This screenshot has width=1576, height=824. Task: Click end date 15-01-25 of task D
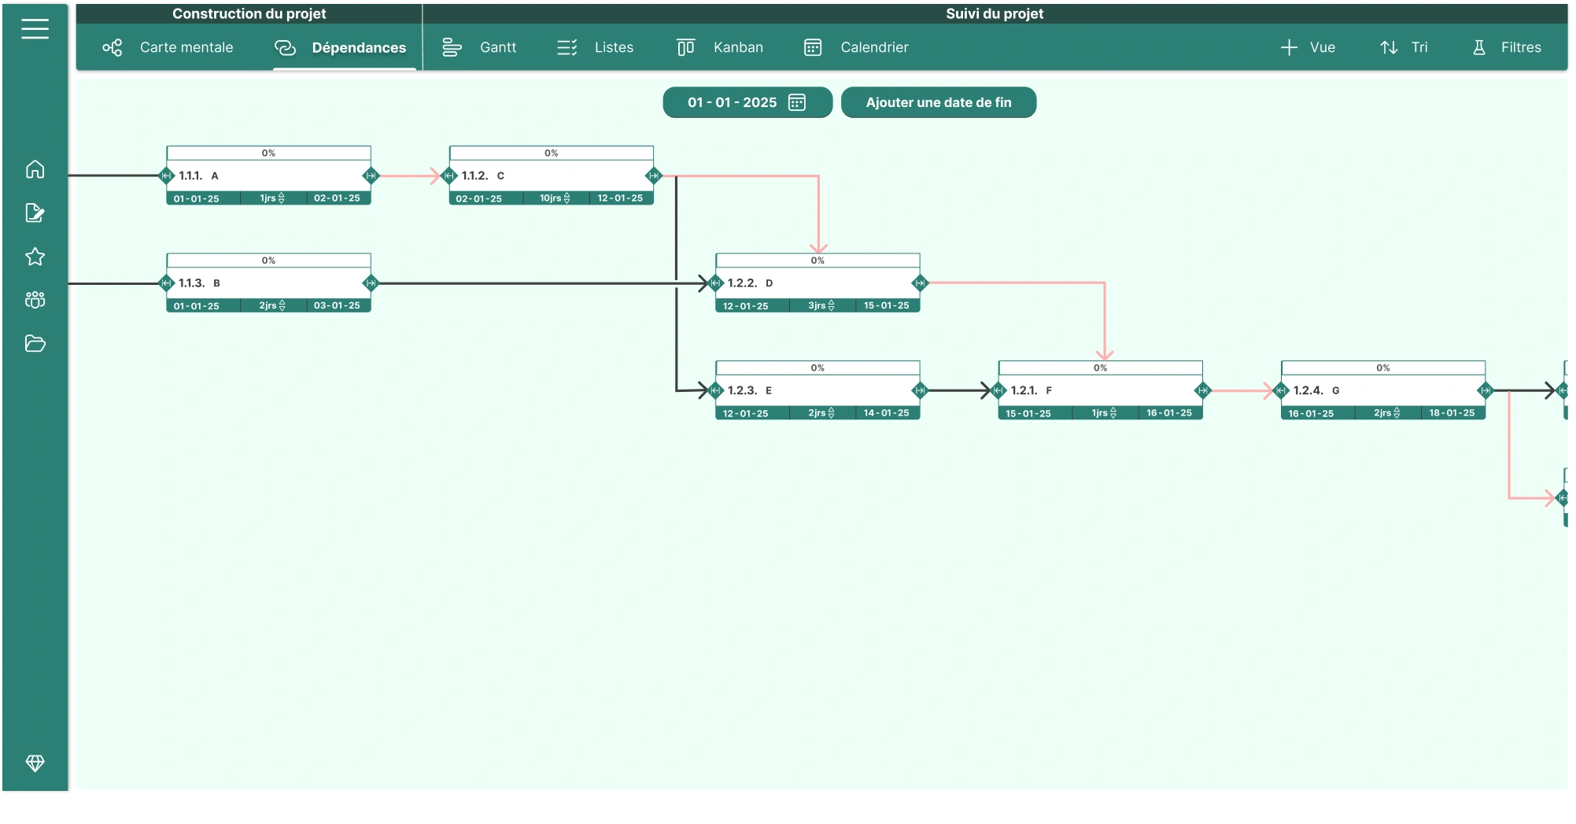(x=886, y=305)
